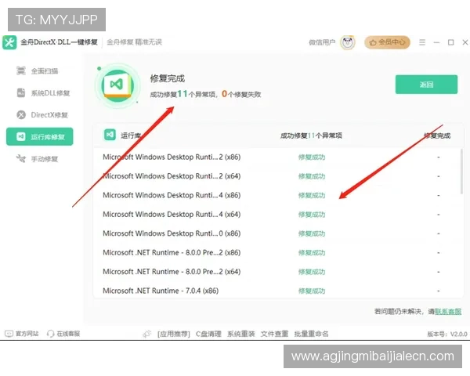470x376 pixels.
Task: Open the 会员中心 button
Action: tap(387, 42)
